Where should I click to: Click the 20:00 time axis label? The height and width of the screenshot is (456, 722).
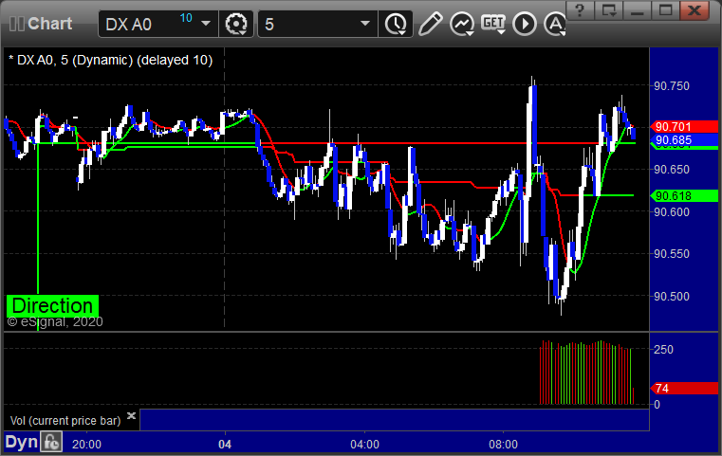86,445
